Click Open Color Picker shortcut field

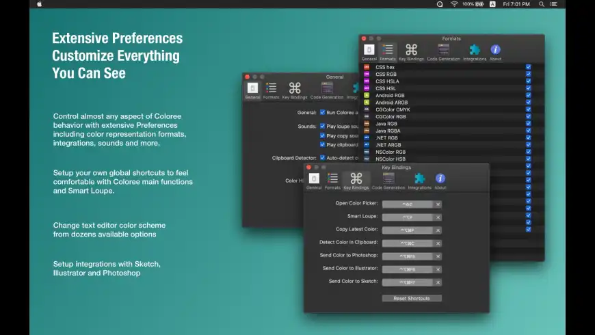[x=408, y=204]
